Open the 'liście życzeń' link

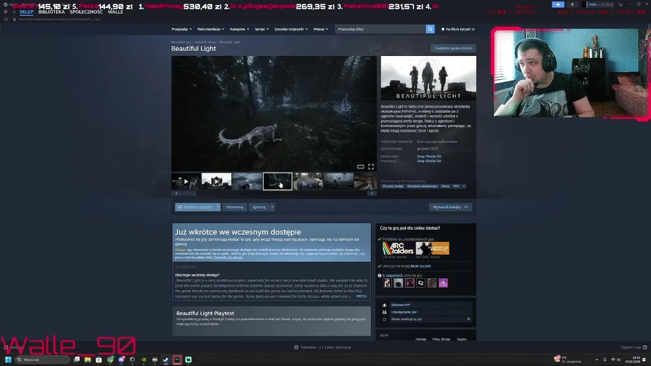[421, 266]
